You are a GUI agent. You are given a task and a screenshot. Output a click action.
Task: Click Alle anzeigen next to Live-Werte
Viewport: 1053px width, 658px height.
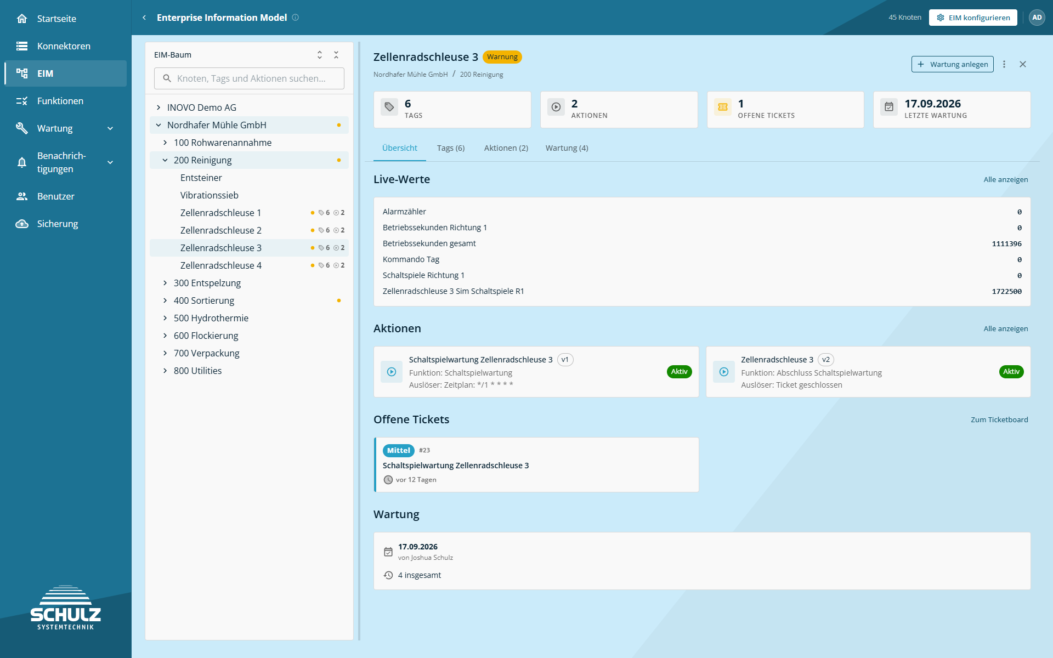pos(1006,179)
